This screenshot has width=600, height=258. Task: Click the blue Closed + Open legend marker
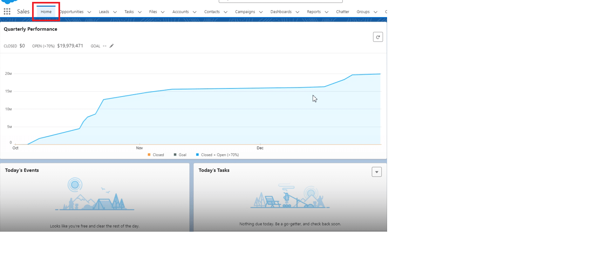coord(197,155)
